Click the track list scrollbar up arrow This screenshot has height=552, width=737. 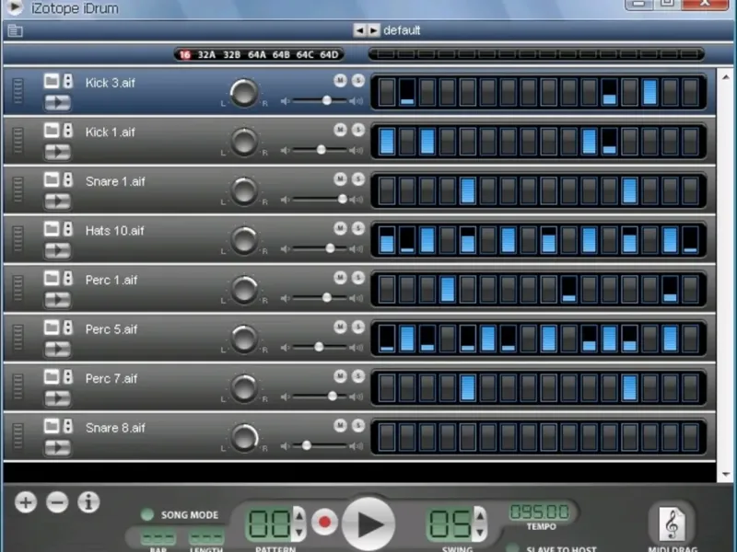[726, 76]
